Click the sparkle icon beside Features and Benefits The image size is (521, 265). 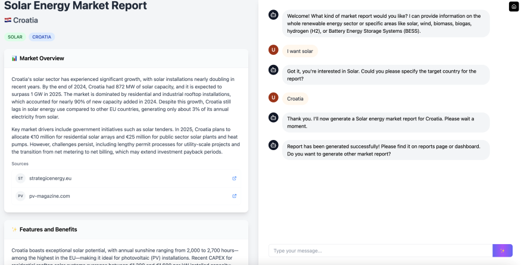pyautogui.click(x=14, y=229)
